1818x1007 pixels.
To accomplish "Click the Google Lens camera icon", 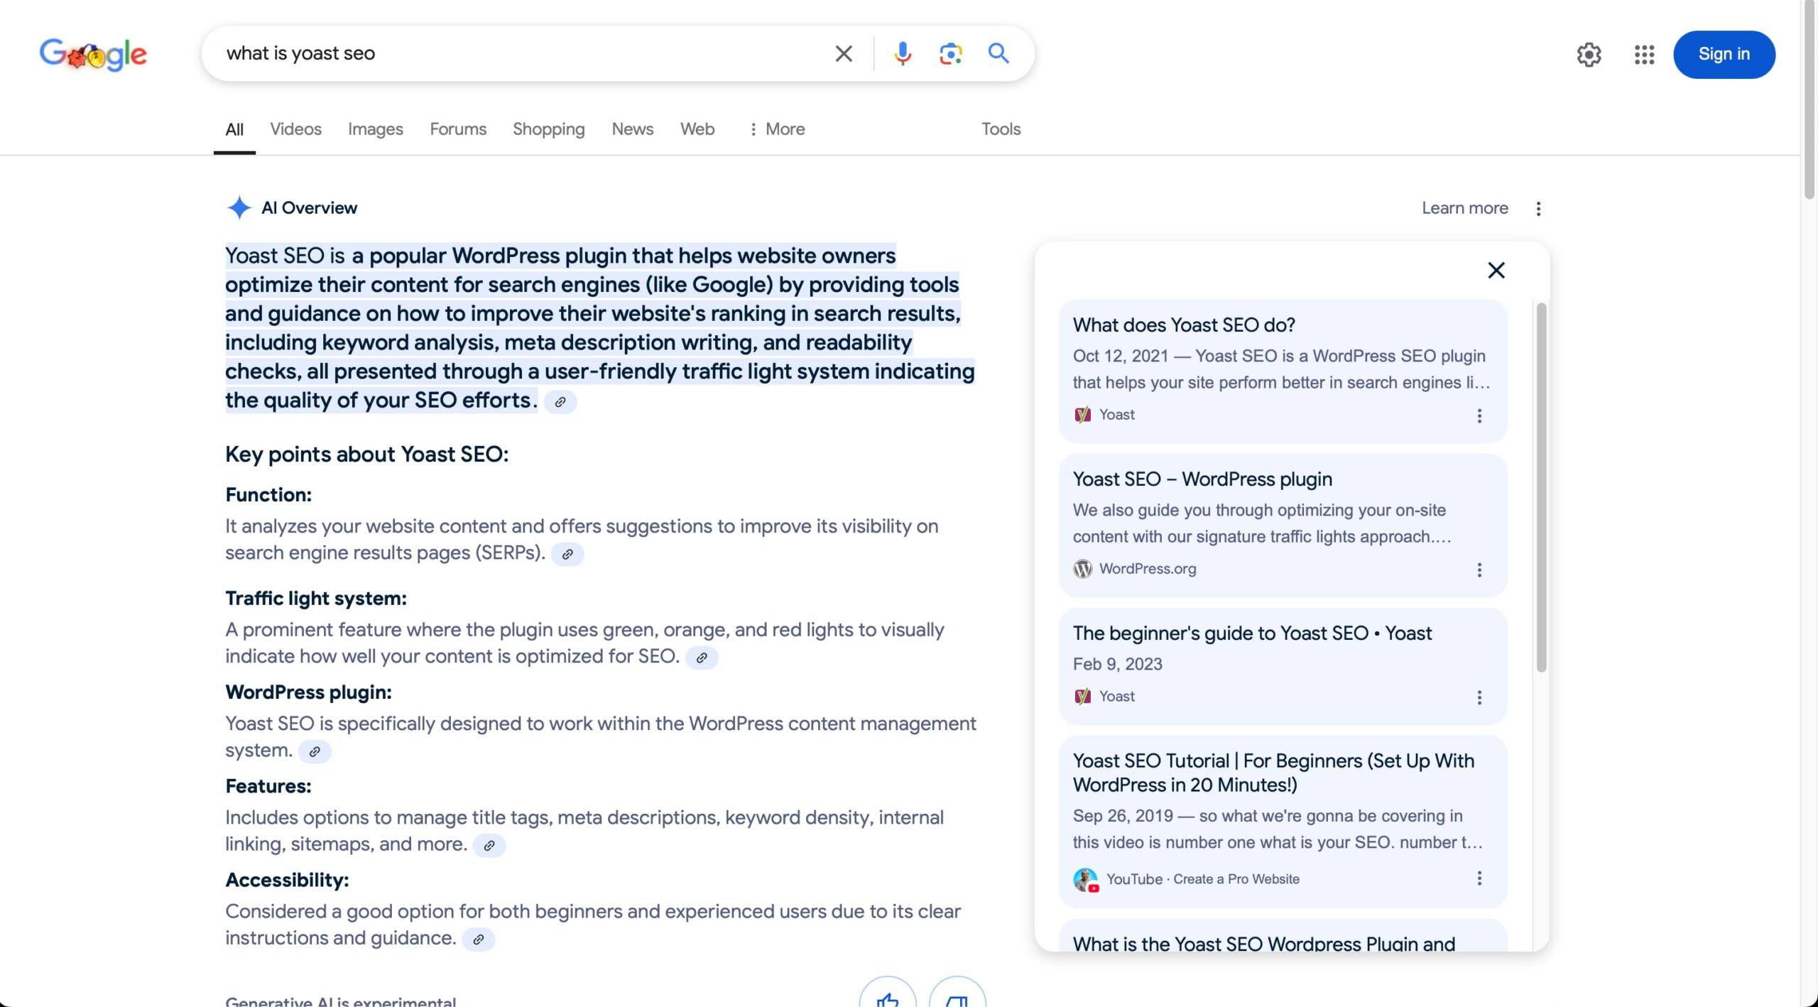I will (x=950, y=53).
